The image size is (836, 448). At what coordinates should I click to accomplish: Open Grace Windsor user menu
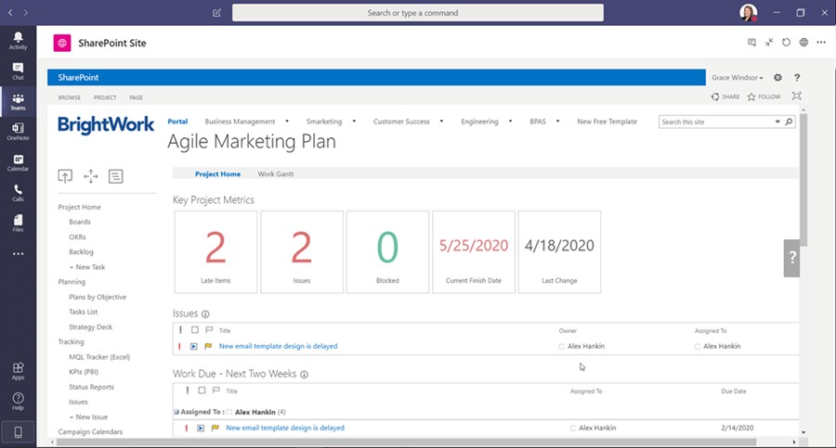(x=737, y=78)
